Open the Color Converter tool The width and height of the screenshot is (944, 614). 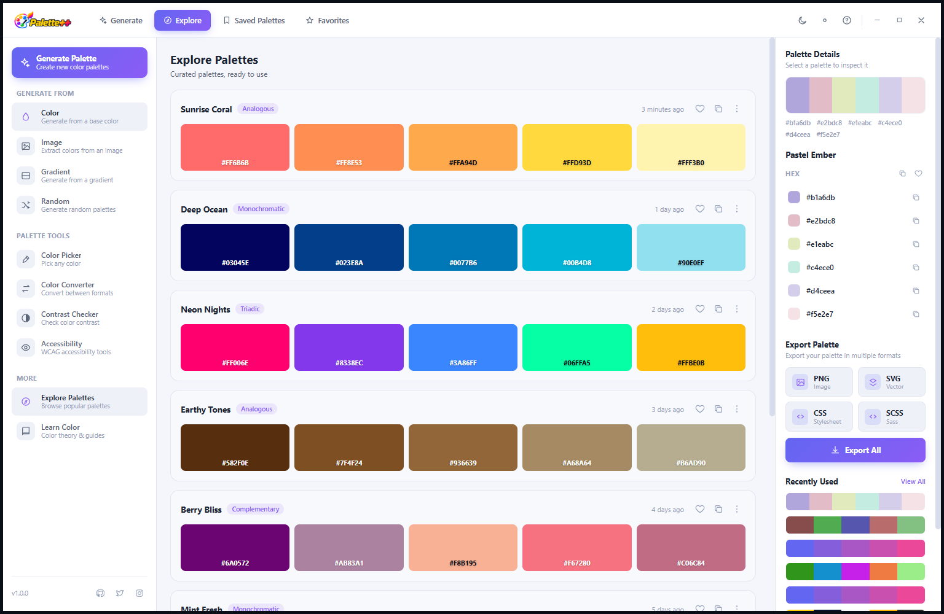[79, 289]
